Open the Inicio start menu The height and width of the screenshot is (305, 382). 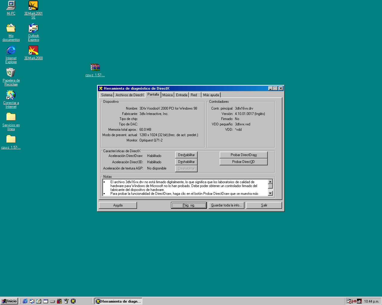tap(9, 301)
